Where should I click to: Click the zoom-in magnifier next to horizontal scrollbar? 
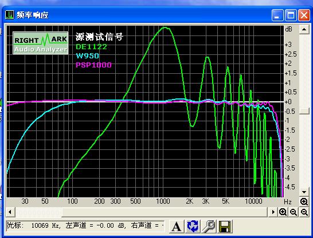click(283, 212)
